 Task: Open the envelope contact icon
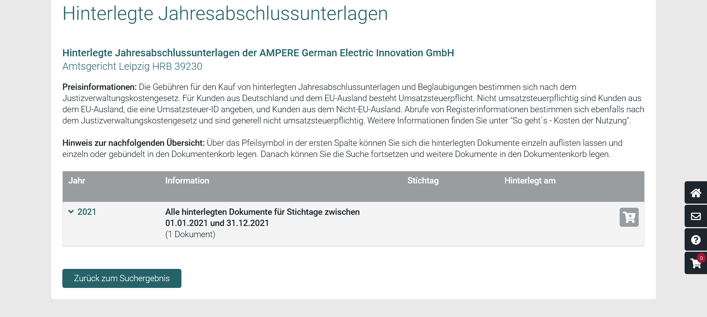(x=695, y=216)
